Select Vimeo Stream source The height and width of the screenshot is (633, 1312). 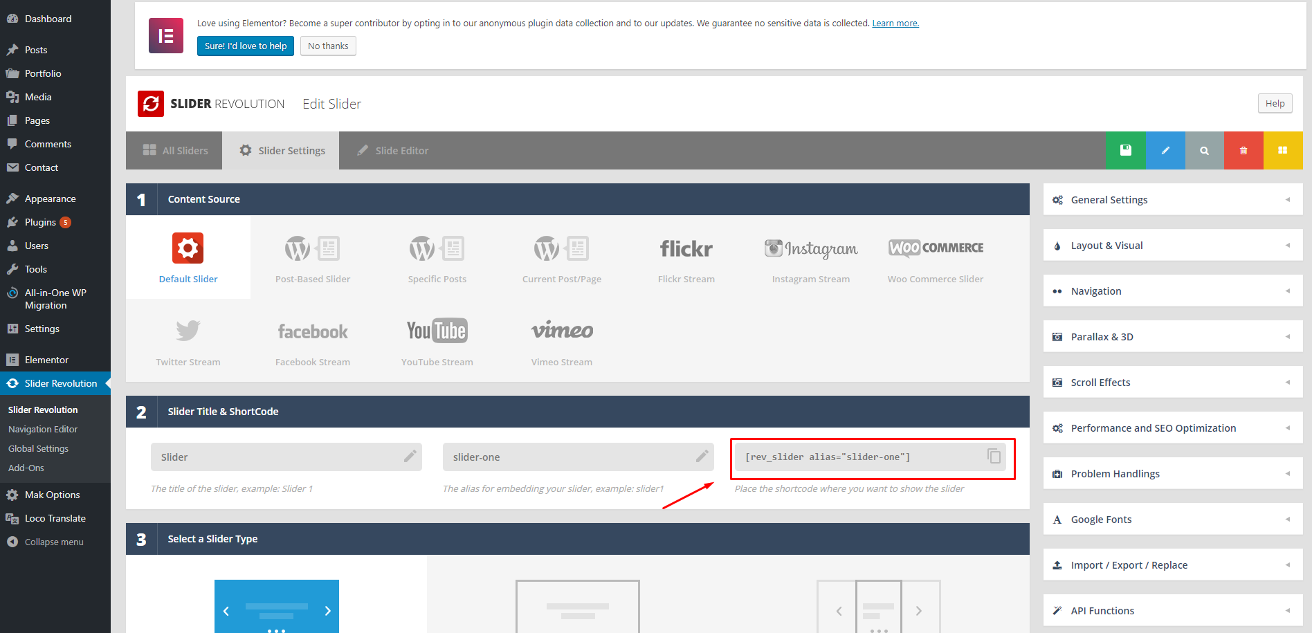coord(562,340)
